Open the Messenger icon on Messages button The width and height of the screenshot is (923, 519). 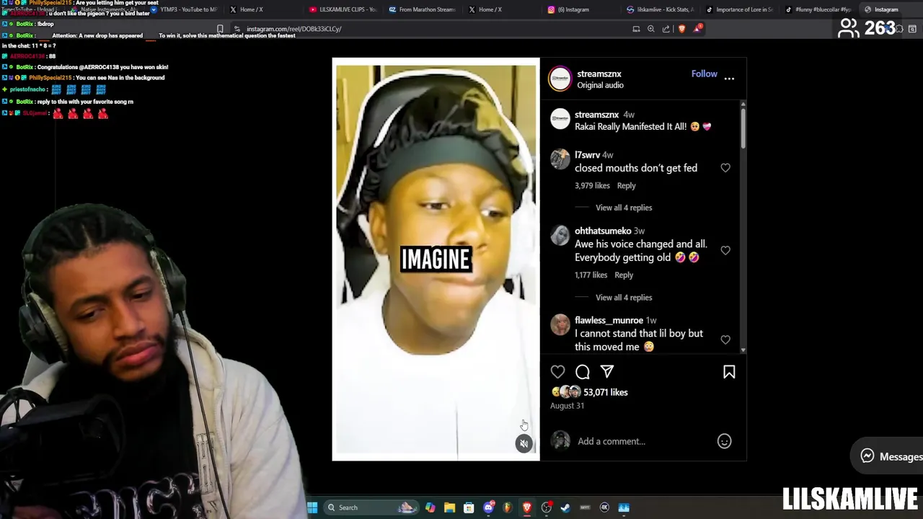[x=867, y=456]
